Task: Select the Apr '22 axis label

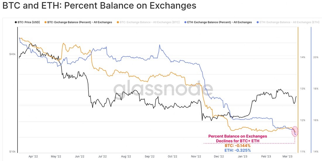Action: pos(33,157)
